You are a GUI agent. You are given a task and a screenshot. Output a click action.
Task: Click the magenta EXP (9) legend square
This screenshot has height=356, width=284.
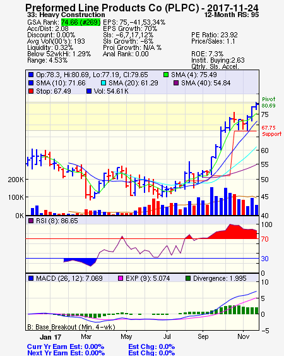tap(121, 278)
